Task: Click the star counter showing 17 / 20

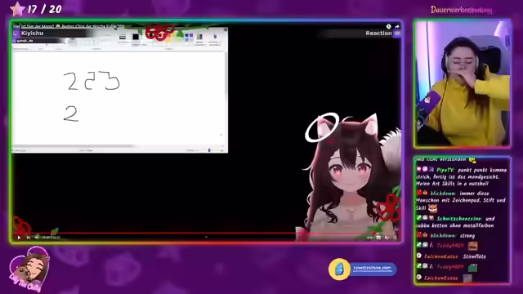Action: 36,9
